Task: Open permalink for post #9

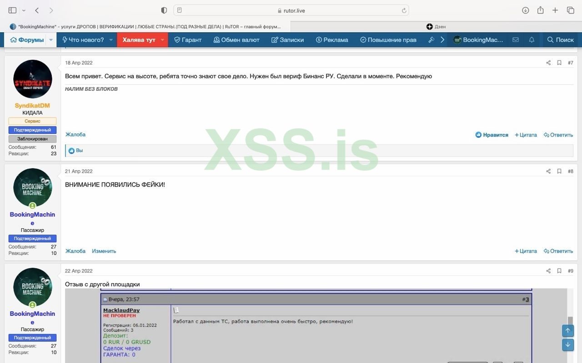Action: pyautogui.click(x=571, y=271)
